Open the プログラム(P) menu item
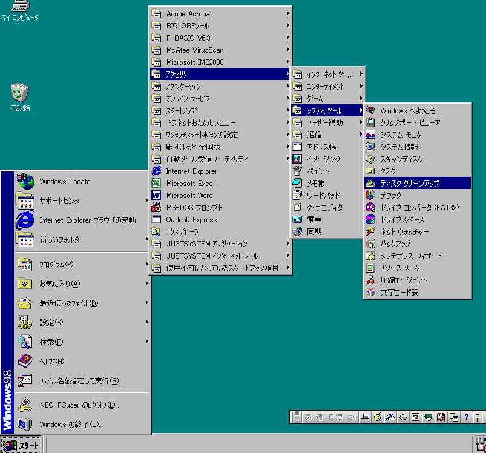The image size is (486, 453). coord(82,264)
